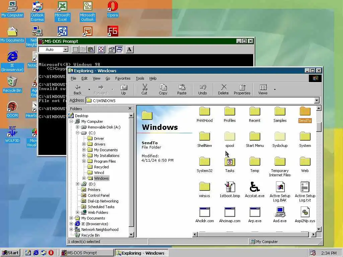The height and width of the screenshot is (257, 343).
Task: Expand the Windows folder tree node
Action: point(84,178)
